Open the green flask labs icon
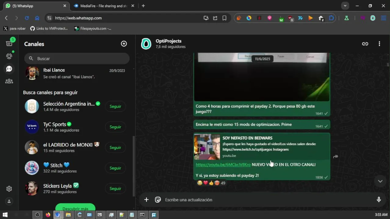The image size is (390, 219). tap(346, 18)
